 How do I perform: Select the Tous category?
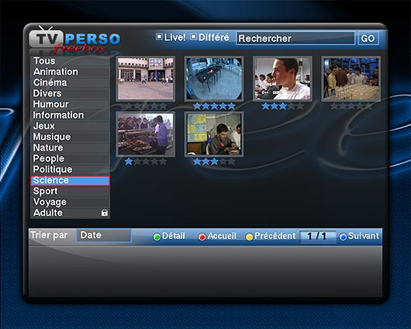pos(71,61)
